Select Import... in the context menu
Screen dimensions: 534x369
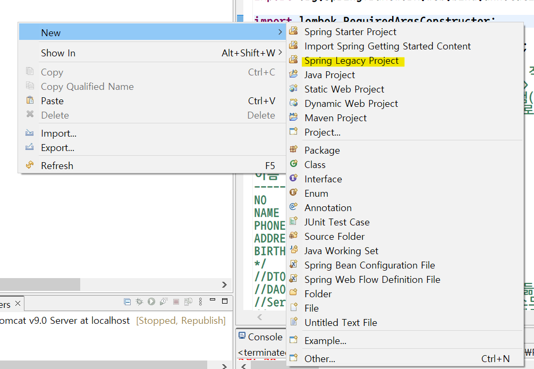click(x=152, y=133)
